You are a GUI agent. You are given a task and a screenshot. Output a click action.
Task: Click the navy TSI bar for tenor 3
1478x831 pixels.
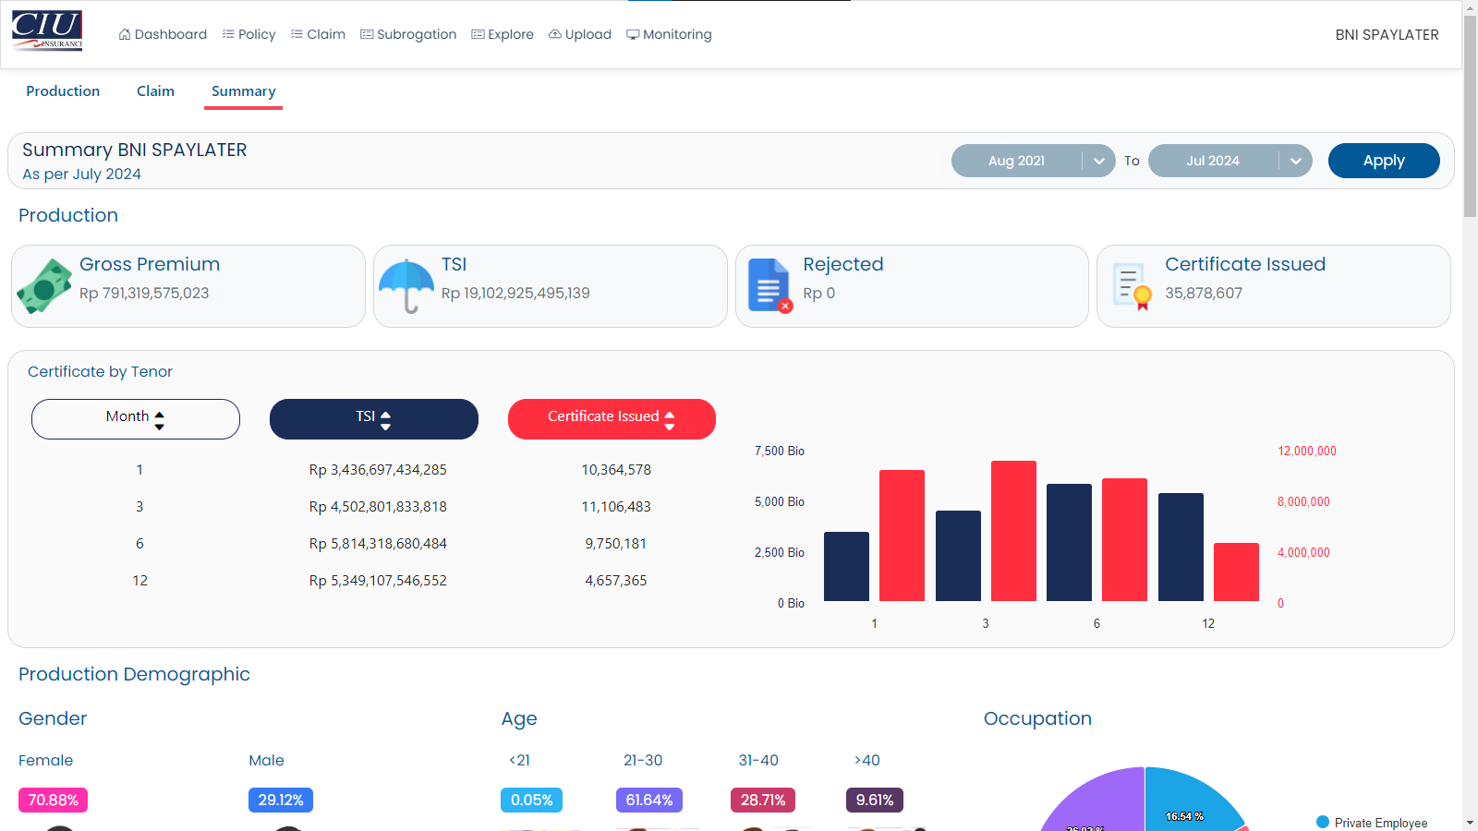tap(958, 556)
